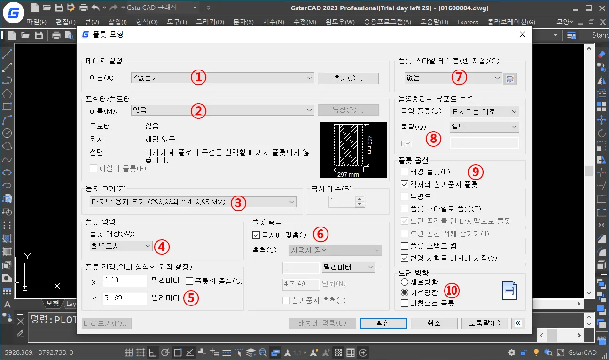This screenshot has width=609, height=360.
Task: Select the Rectangle draw tool
Action: coord(7,106)
